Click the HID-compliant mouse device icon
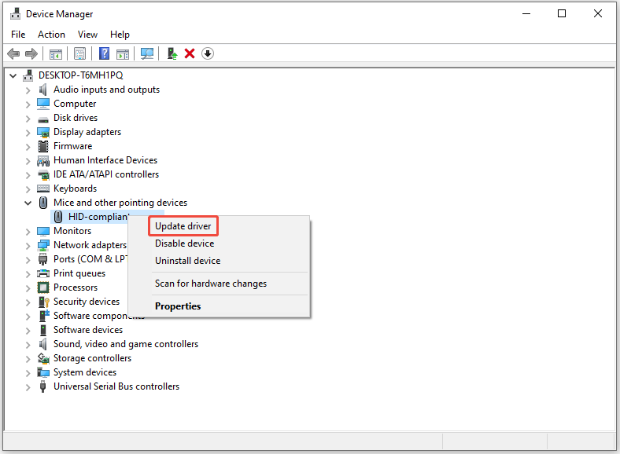Image resolution: width=620 pixels, height=454 pixels. (58, 217)
